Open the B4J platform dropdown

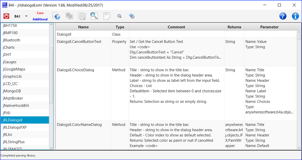(x=26, y=16)
